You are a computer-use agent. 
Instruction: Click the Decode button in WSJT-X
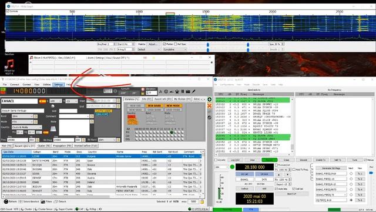(303, 160)
